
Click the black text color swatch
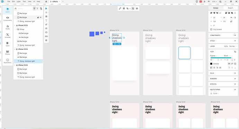pos(211,64)
